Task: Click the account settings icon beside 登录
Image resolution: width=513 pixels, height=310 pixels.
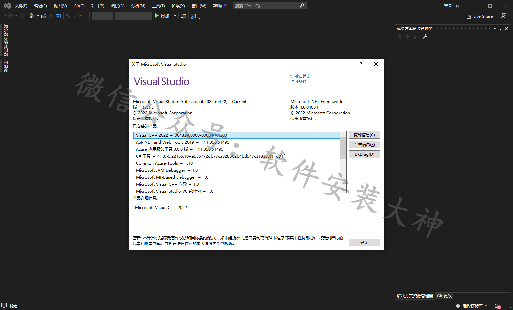Action: pyautogui.click(x=457, y=6)
